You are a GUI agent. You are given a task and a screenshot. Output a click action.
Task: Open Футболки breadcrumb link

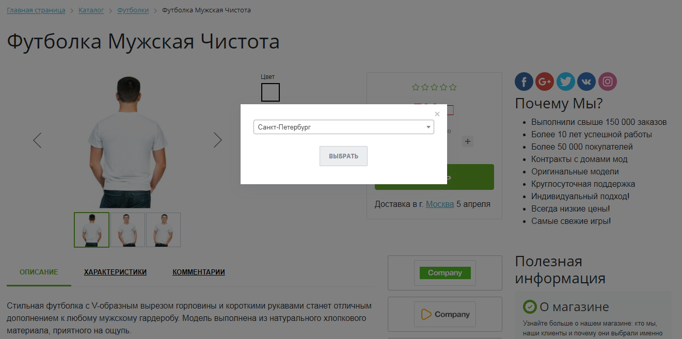(133, 10)
